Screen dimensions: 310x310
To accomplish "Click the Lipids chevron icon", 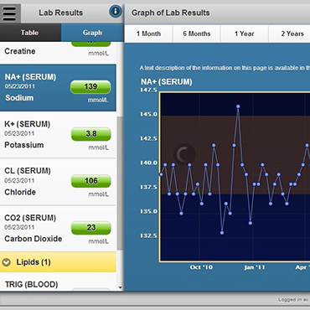I will pos(7,262).
